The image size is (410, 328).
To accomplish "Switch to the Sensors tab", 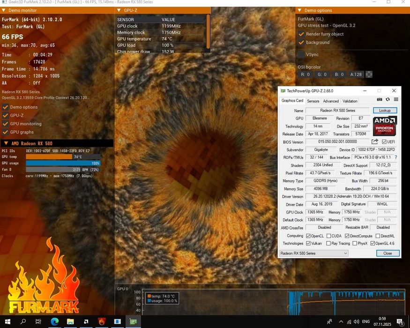I will coord(313,101).
